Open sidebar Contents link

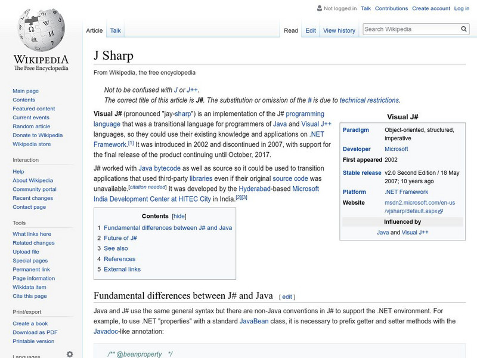click(24, 100)
